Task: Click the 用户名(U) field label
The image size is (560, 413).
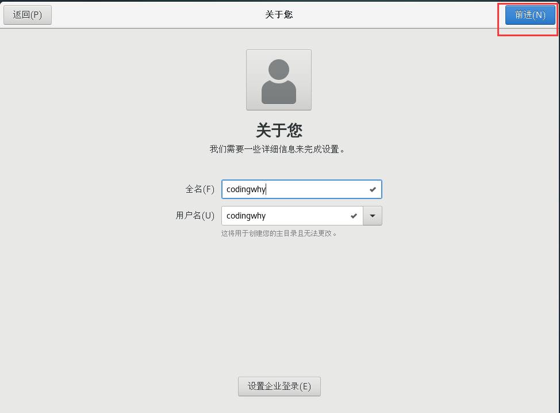Action: pos(195,215)
